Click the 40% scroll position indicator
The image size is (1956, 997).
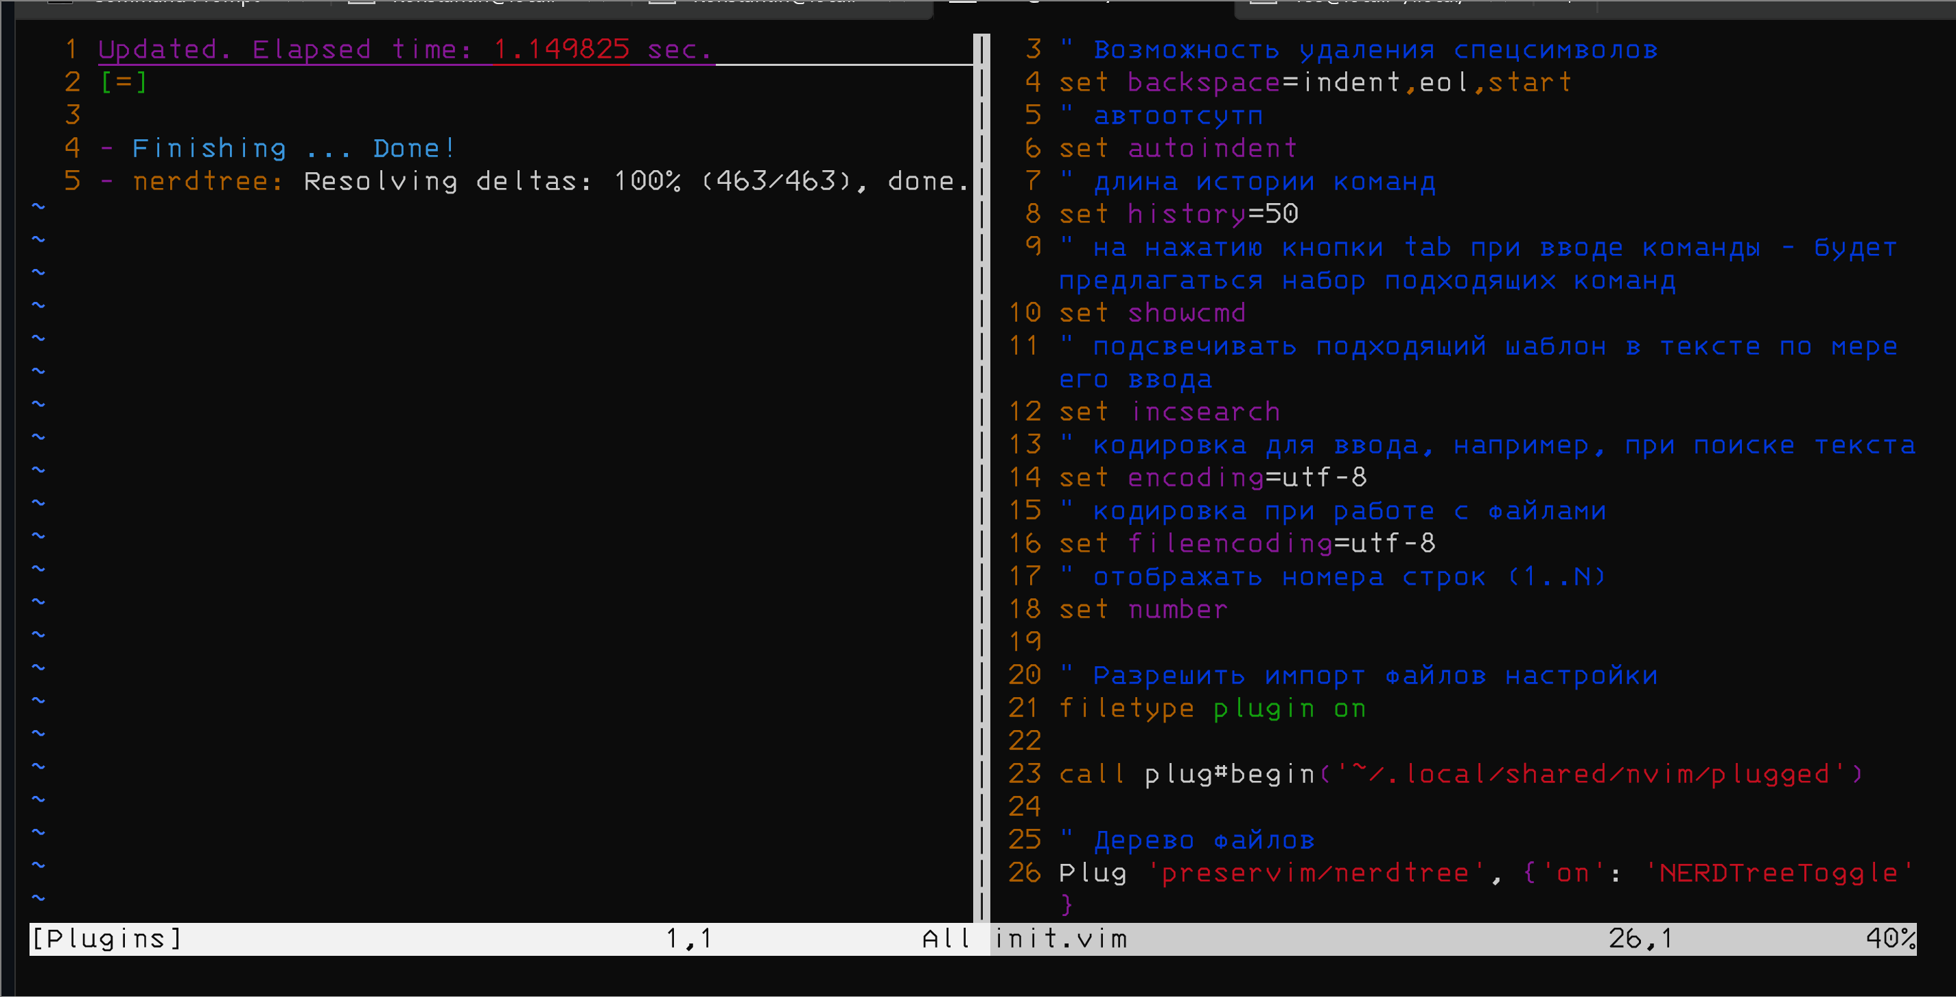1890,939
